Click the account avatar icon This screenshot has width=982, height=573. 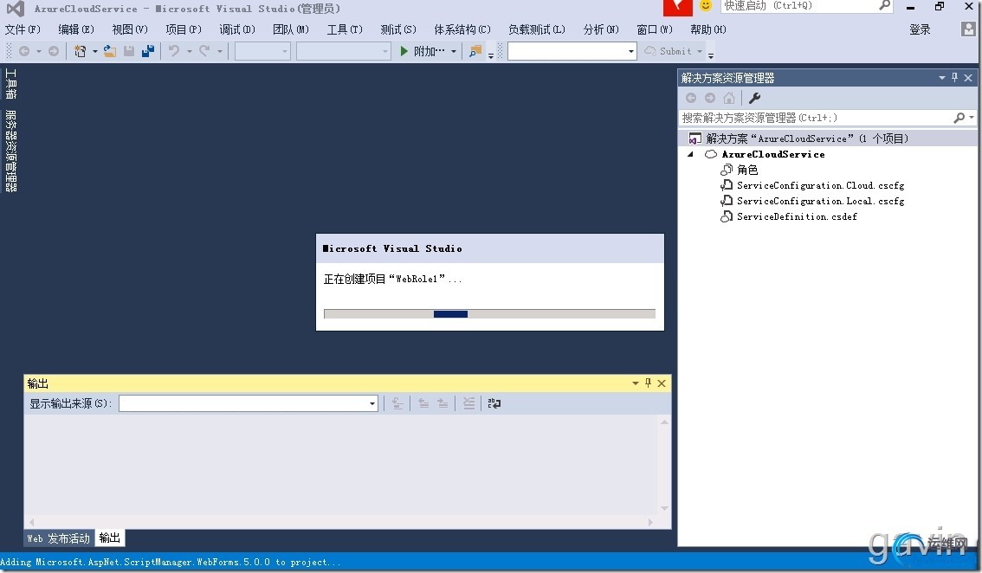pos(968,29)
